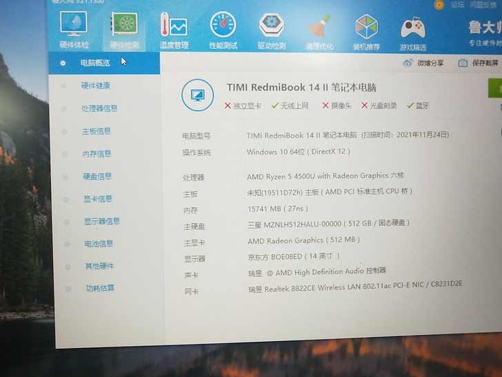The width and height of the screenshot is (502, 377).
Task: Click the 主硬盘 label
Action: click(194, 226)
